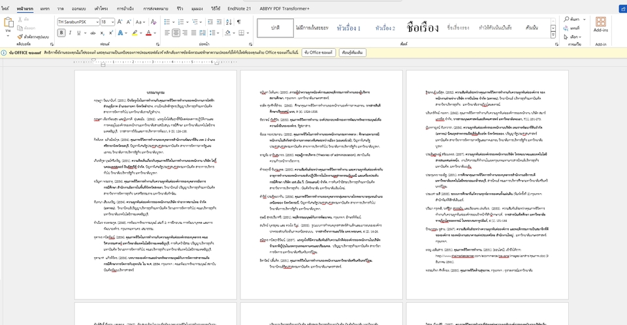Increase paragraph indent
627x325 pixels.
(x=219, y=22)
